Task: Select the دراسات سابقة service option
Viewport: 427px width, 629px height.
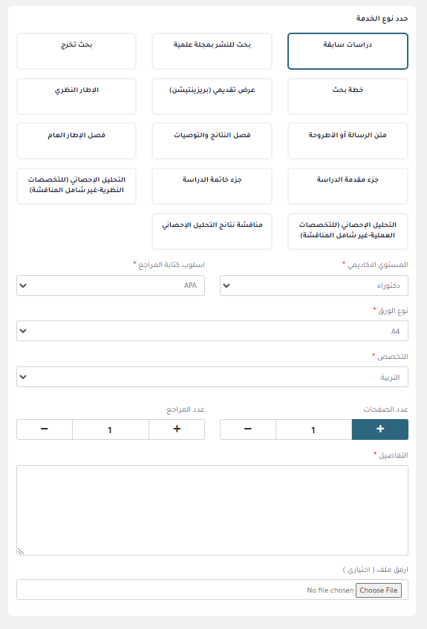Action: click(x=348, y=51)
